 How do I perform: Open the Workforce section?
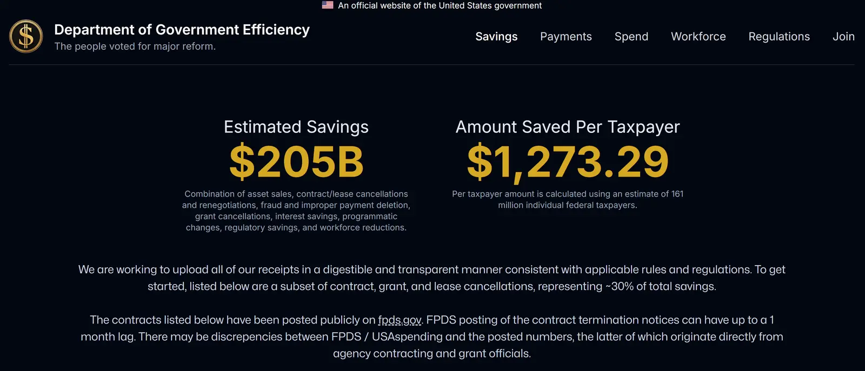tap(698, 37)
